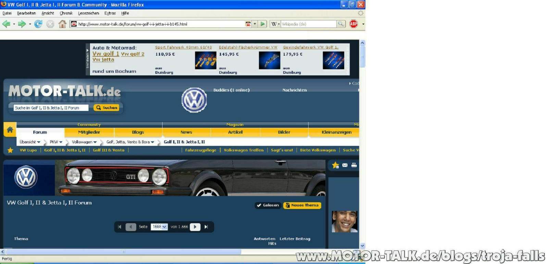Click the Gelesen button
Image resolution: width=548 pixels, height=264 pixels.
click(x=268, y=205)
